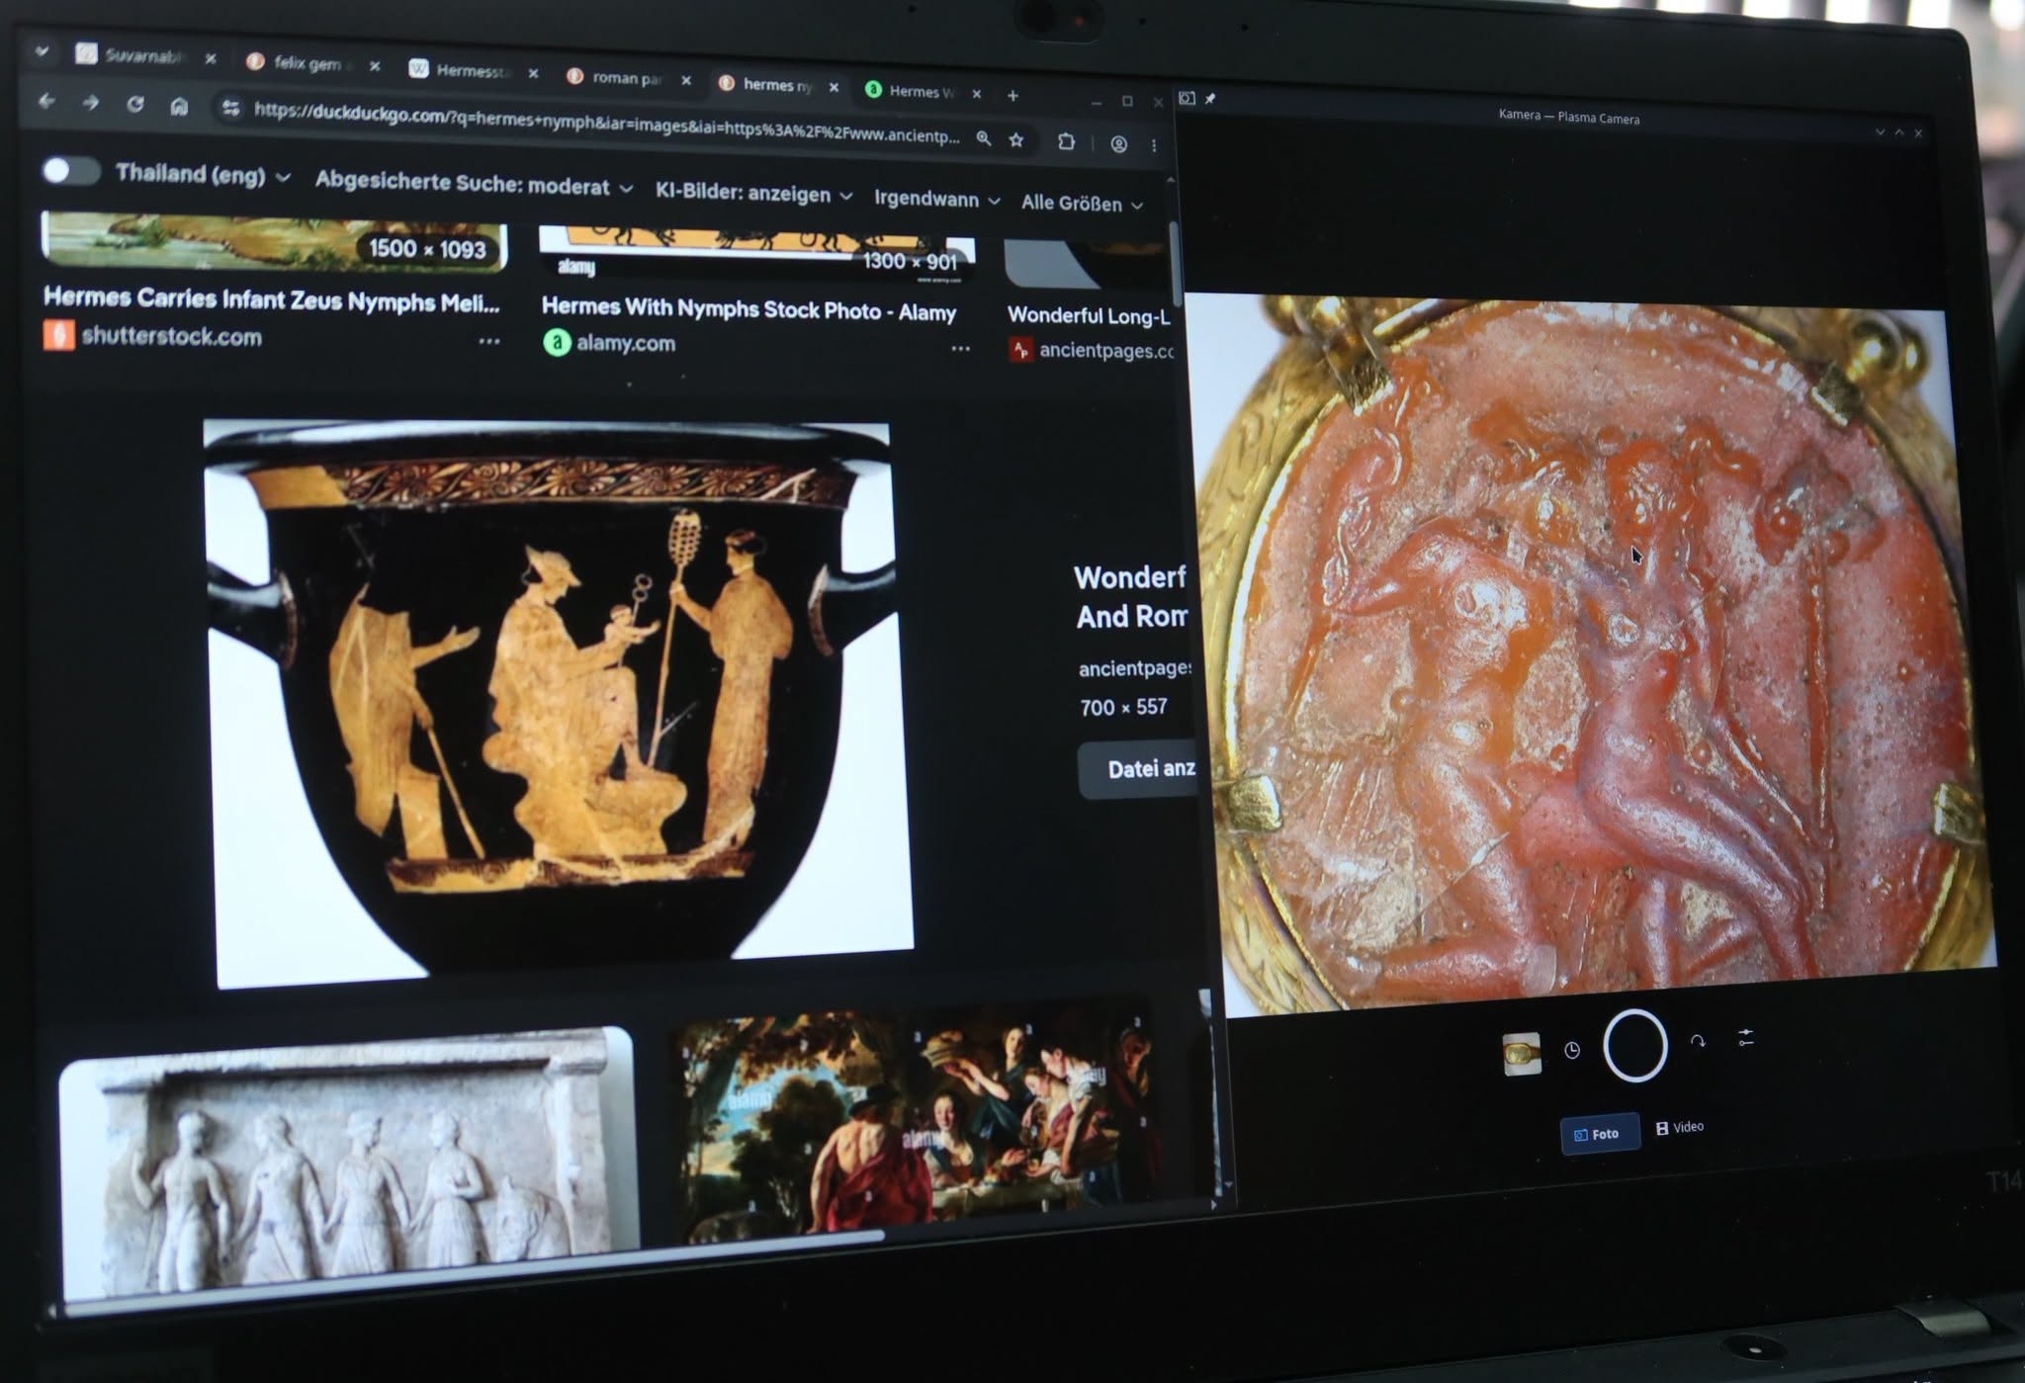Open the marble relief image thumbnail
The width and height of the screenshot is (2025, 1383).
click(x=348, y=1163)
